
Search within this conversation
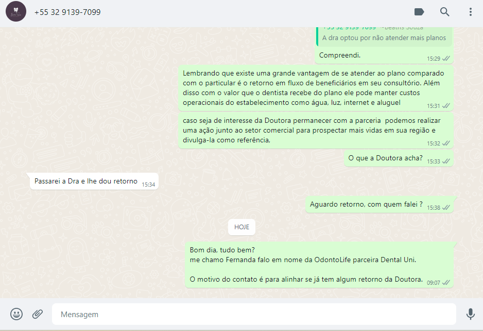click(444, 12)
